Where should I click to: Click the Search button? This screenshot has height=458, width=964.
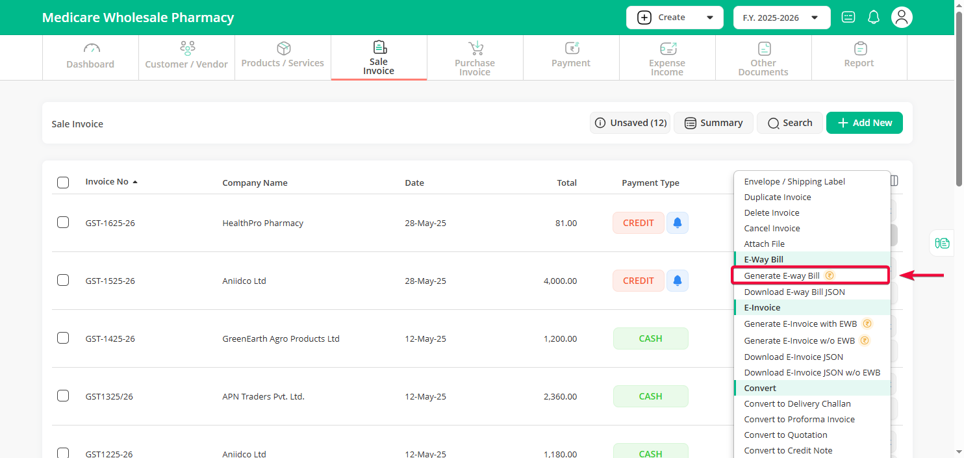click(790, 123)
